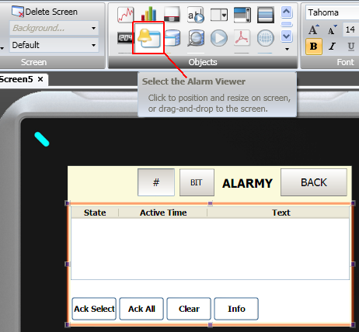Select the trend line chart object
This screenshot has width=359, height=332.
pos(126,15)
